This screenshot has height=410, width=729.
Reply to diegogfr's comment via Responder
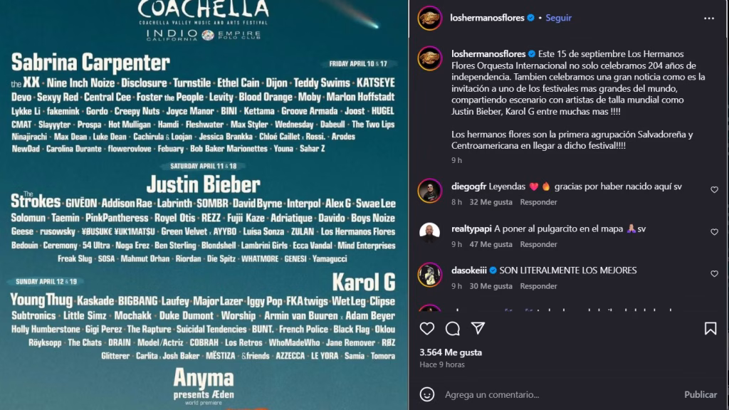[x=538, y=202]
